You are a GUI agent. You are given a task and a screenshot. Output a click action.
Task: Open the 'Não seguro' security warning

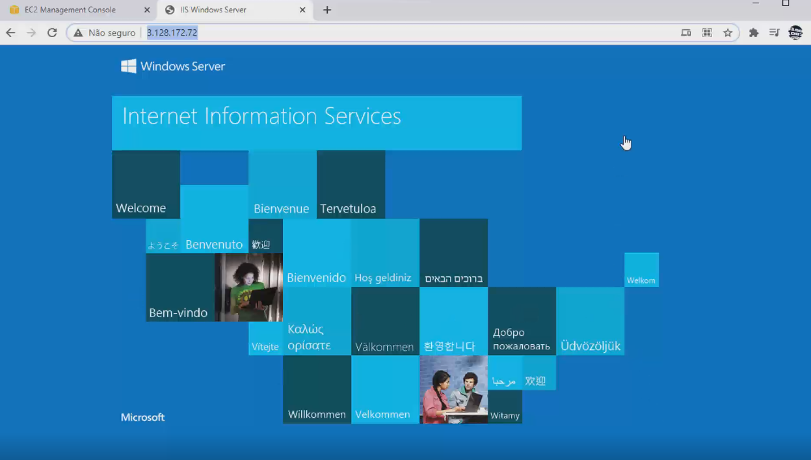click(104, 33)
